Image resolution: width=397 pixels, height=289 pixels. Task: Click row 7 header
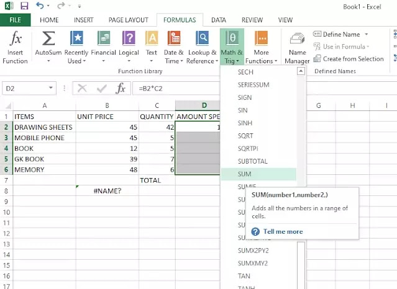(6, 180)
